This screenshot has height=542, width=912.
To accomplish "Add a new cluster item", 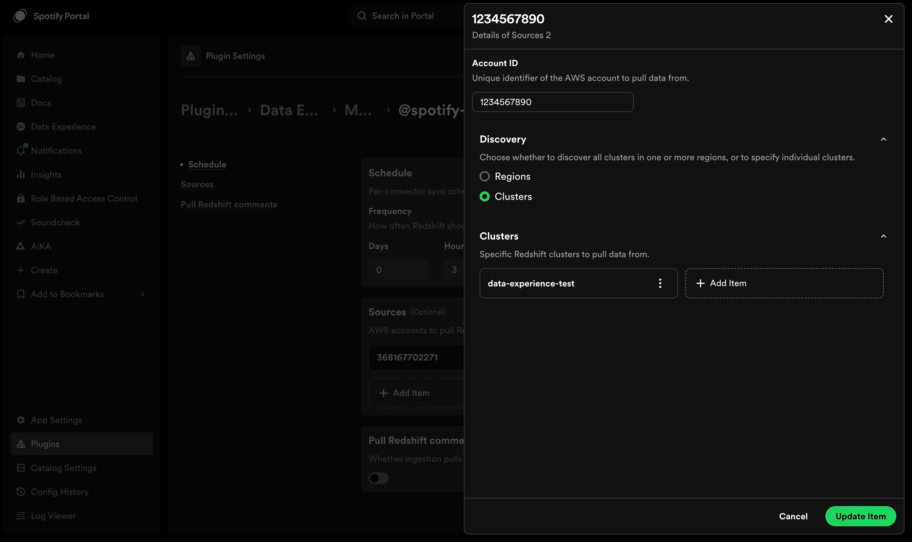I will pos(784,283).
